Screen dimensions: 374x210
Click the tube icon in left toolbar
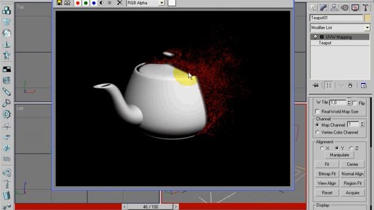coord(6,92)
